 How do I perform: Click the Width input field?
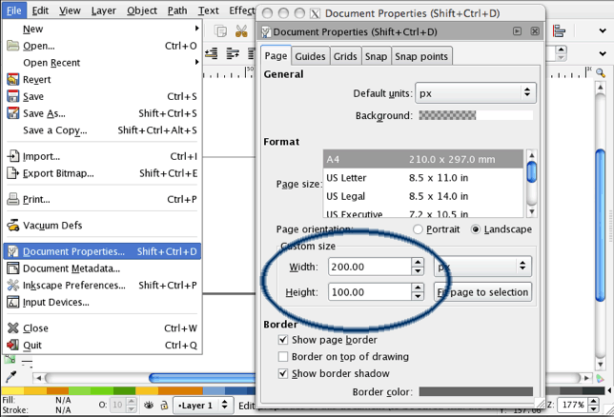click(x=370, y=267)
